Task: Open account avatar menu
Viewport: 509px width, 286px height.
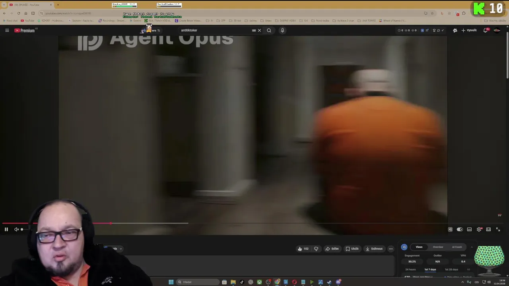Action: 497,30
